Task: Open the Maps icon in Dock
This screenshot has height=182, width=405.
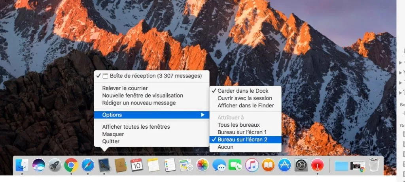Action: (186, 165)
